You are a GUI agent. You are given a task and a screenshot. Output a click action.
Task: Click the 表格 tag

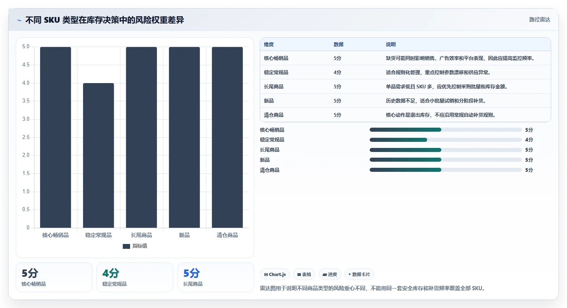click(304, 274)
